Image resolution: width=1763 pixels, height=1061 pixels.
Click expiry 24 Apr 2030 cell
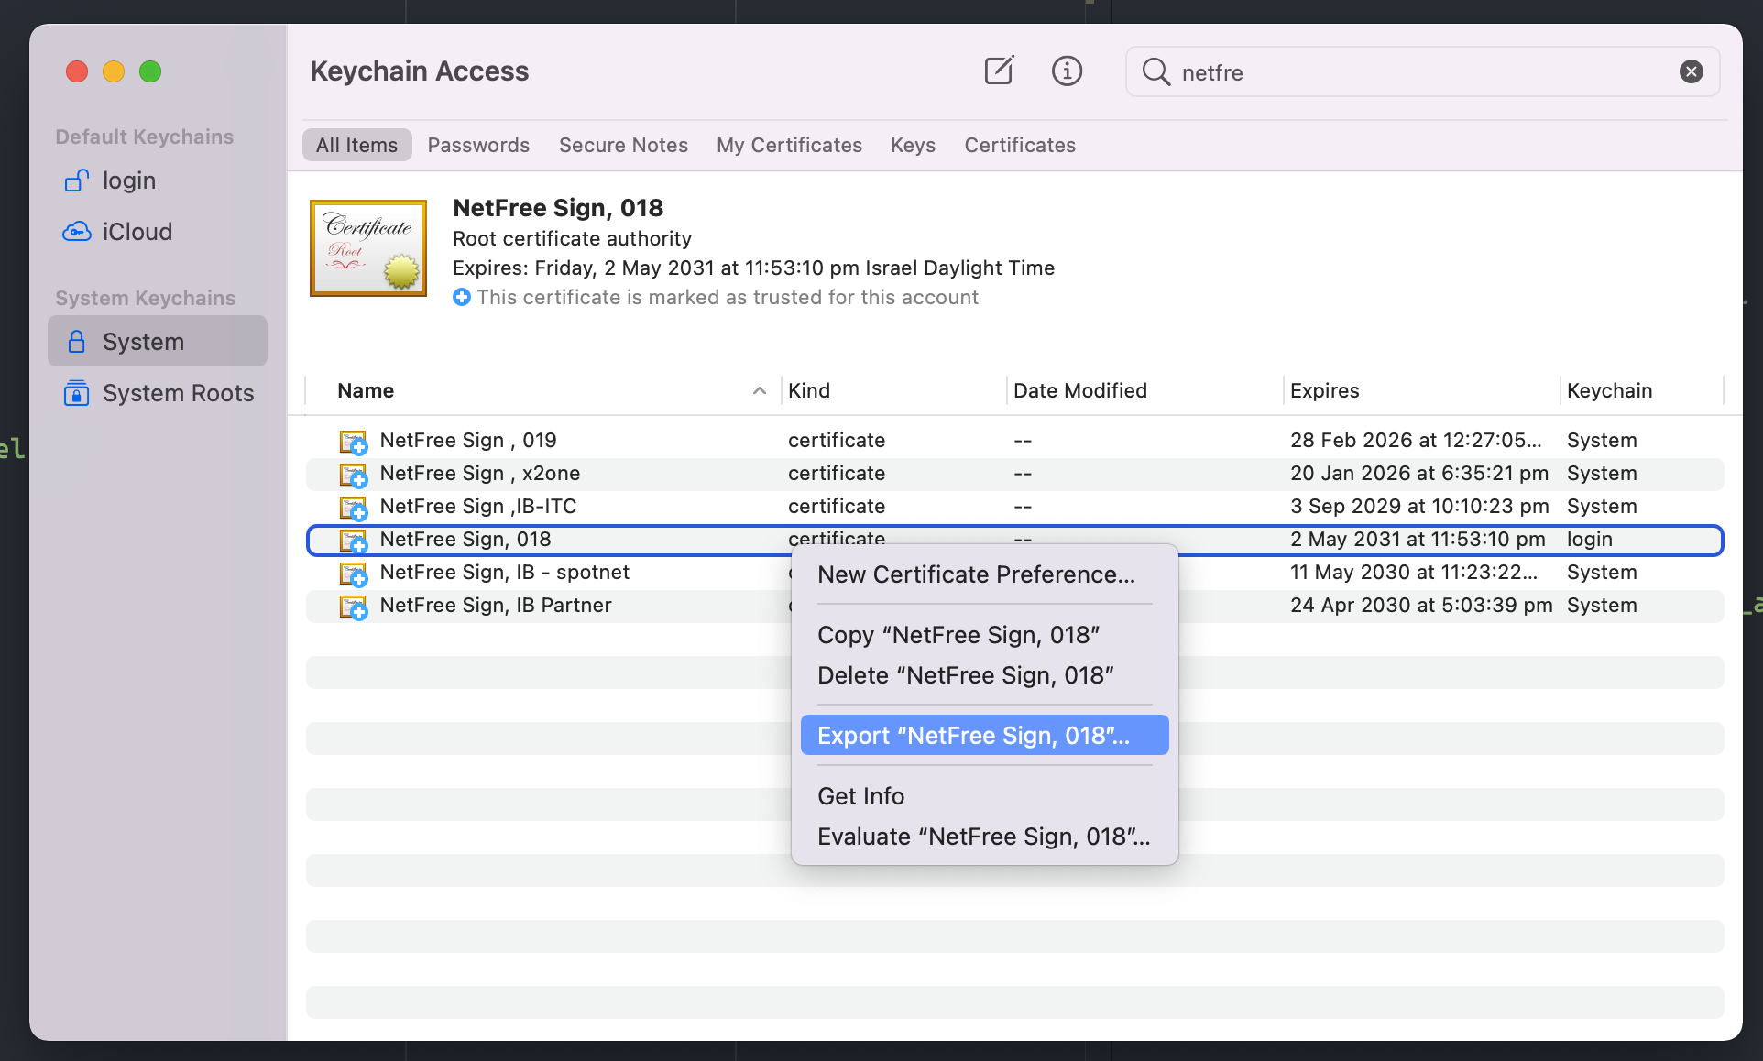click(1421, 606)
